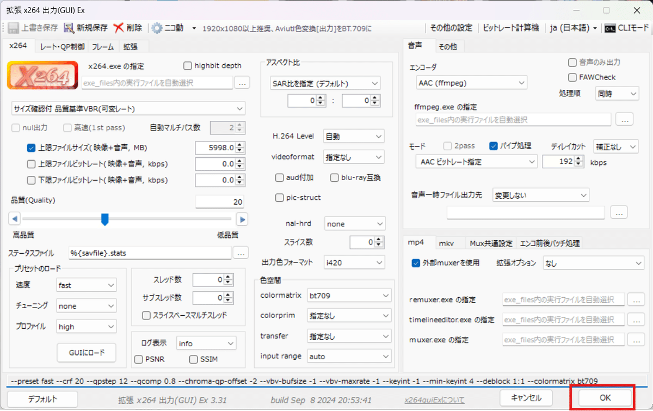Browse for ステータスファイル with the ... button
Image resolution: width=653 pixels, height=411 pixels.
click(x=241, y=253)
